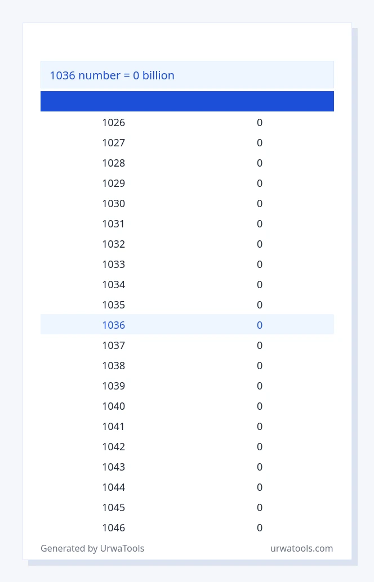Click the blue 0 value in 1036 row
Screen dimensions: 374x582
[260, 325]
